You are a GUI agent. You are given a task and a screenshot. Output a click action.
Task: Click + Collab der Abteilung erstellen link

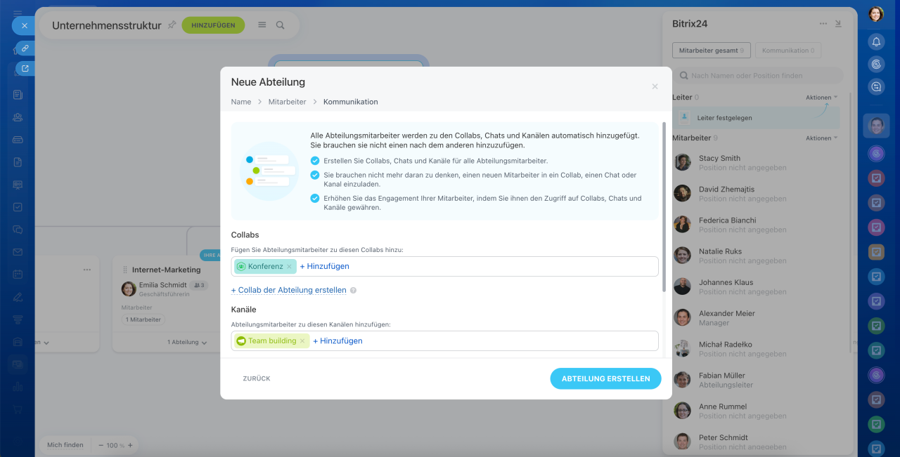coord(289,291)
